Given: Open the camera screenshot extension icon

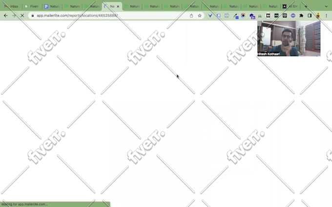Looking at the screenshot, I should [243, 16].
